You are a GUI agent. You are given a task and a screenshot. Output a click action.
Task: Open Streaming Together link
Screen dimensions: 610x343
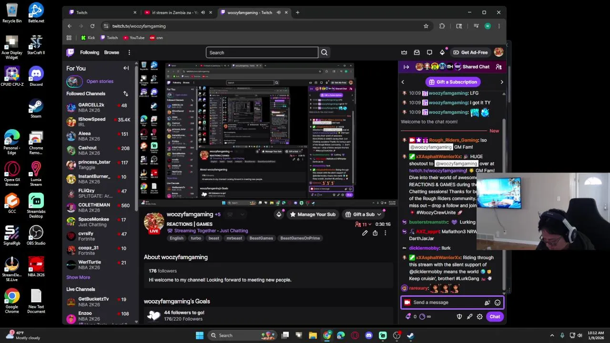[195, 231]
